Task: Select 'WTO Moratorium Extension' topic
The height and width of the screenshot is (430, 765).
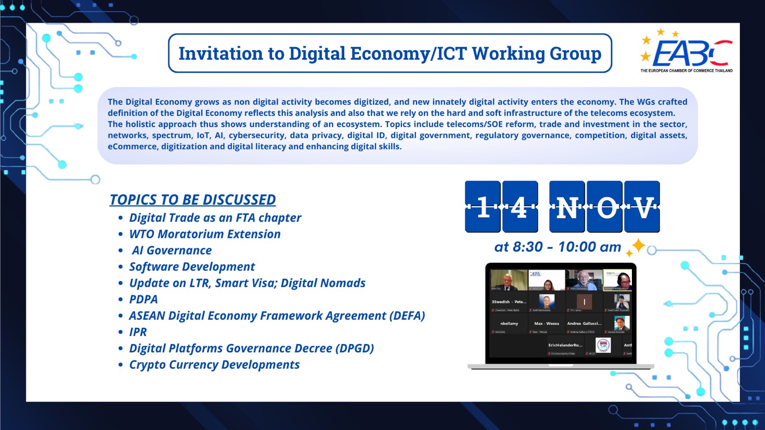Action: [x=205, y=234]
